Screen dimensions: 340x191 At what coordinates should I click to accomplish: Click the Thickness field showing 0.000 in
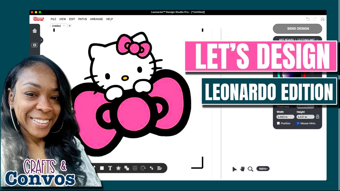tap(305, 106)
